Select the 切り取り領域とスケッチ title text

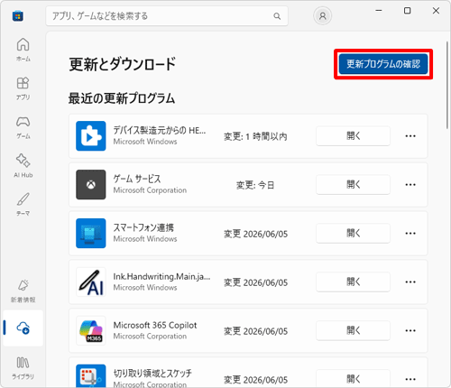[152, 374]
